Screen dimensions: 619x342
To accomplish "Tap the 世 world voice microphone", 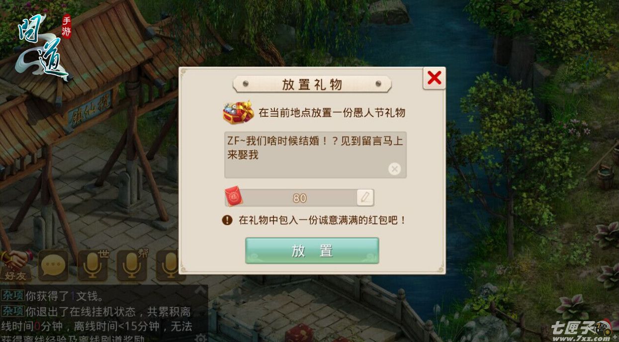I will tap(93, 265).
